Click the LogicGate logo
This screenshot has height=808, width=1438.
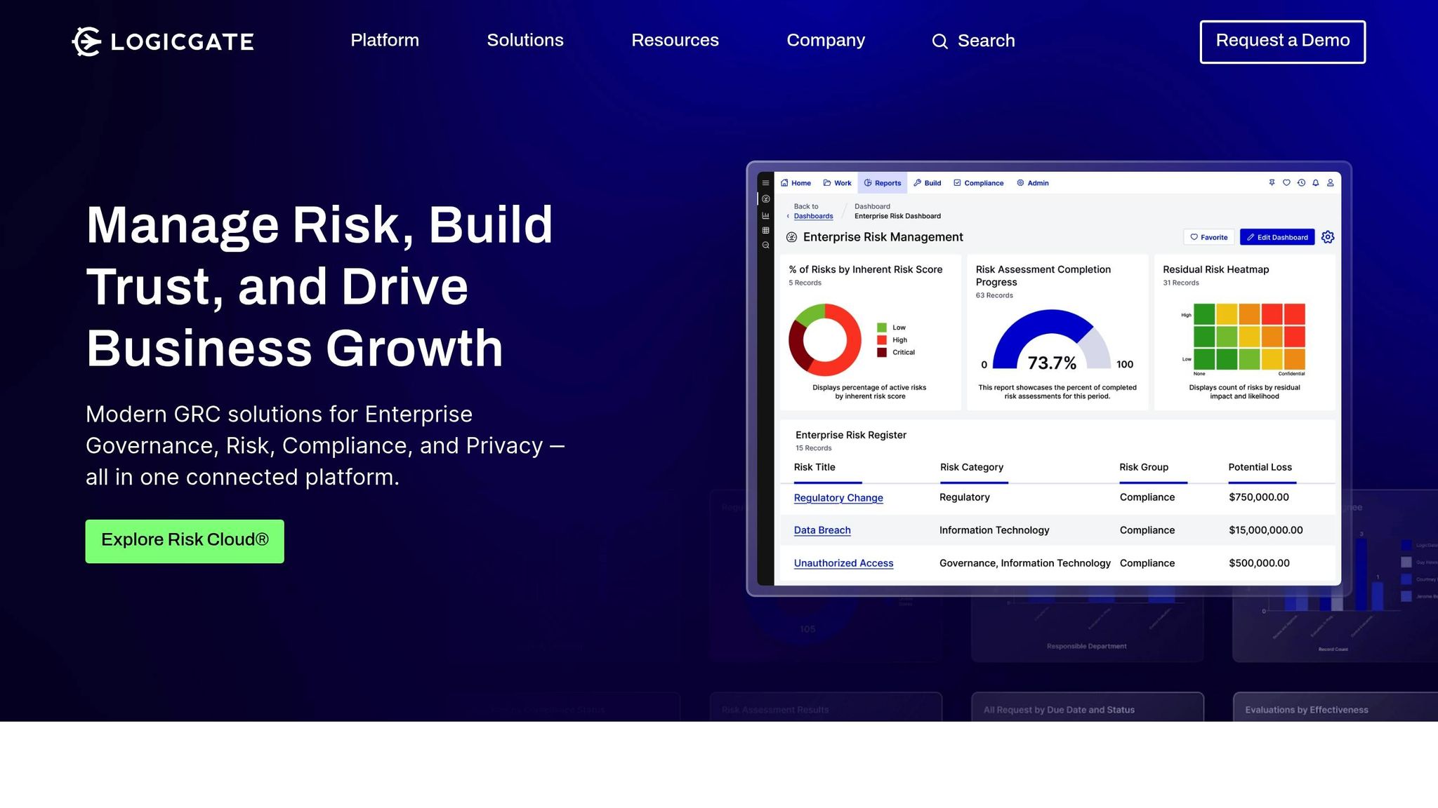click(163, 41)
